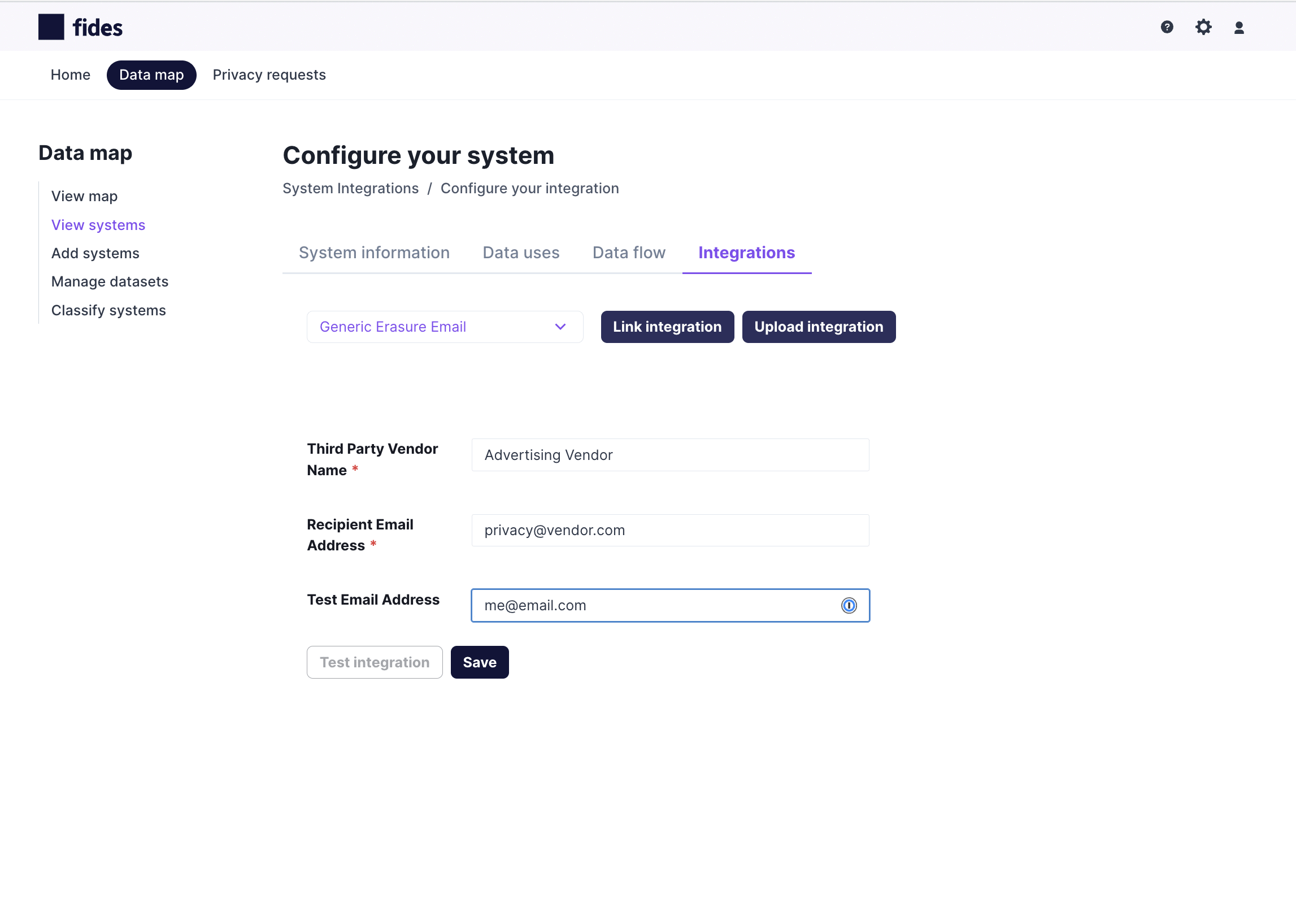Image resolution: width=1296 pixels, height=912 pixels.
Task: Open View systems in sidebar
Action: pos(98,225)
